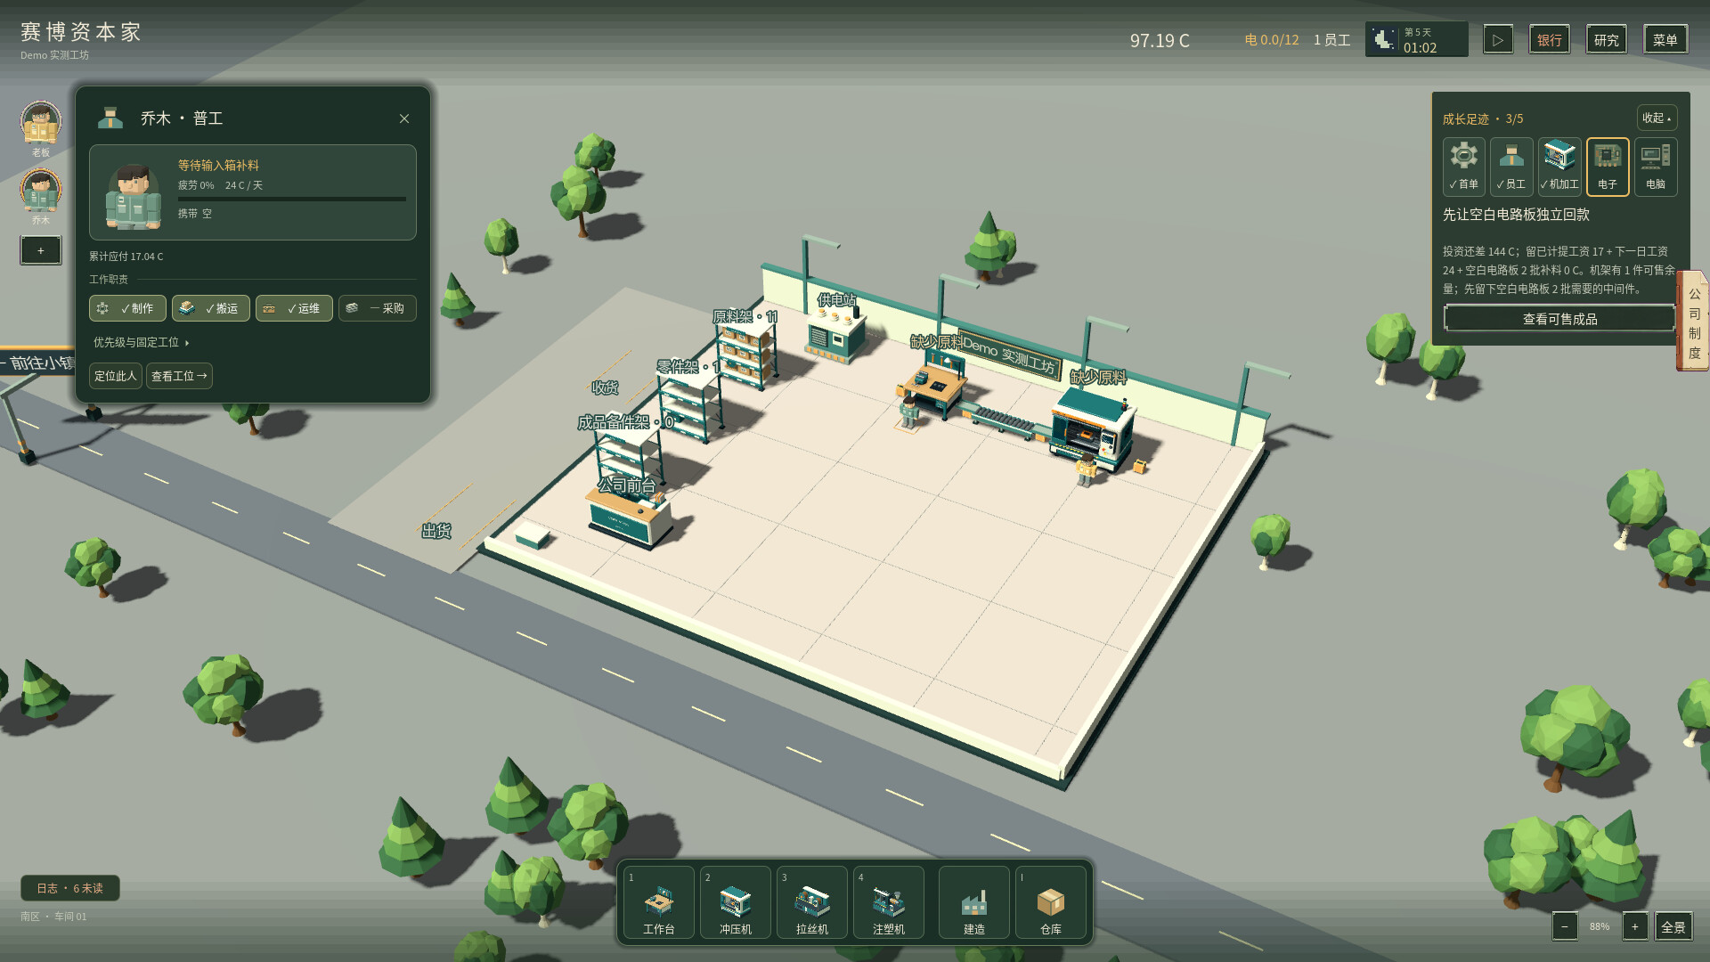This screenshot has height=962, width=1710.
Task: Click the 97.19 C money balance
Action: [x=1160, y=40]
